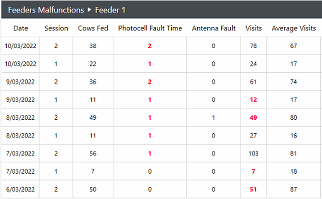Click the visits value 103
The width and height of the screenshot is (322, 199).
(253, 154)
